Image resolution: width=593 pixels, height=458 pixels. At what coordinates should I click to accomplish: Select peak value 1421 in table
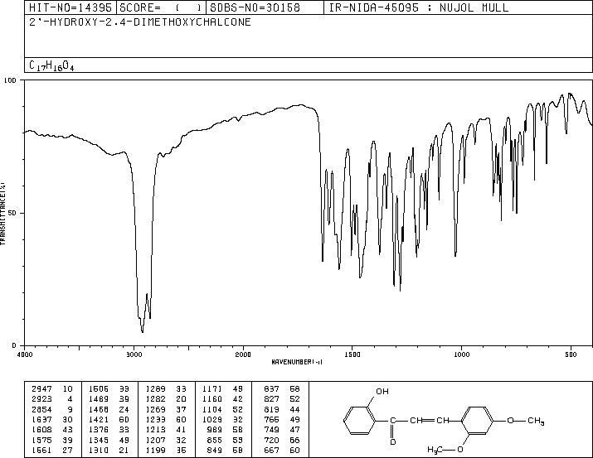point(99,419)
